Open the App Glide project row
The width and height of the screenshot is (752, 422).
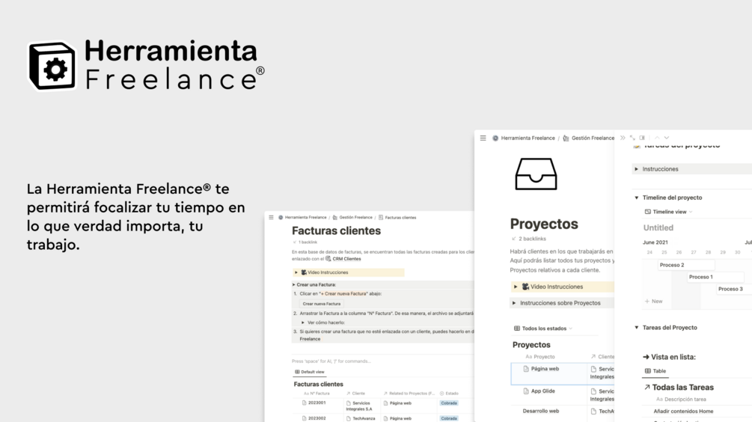543,391
